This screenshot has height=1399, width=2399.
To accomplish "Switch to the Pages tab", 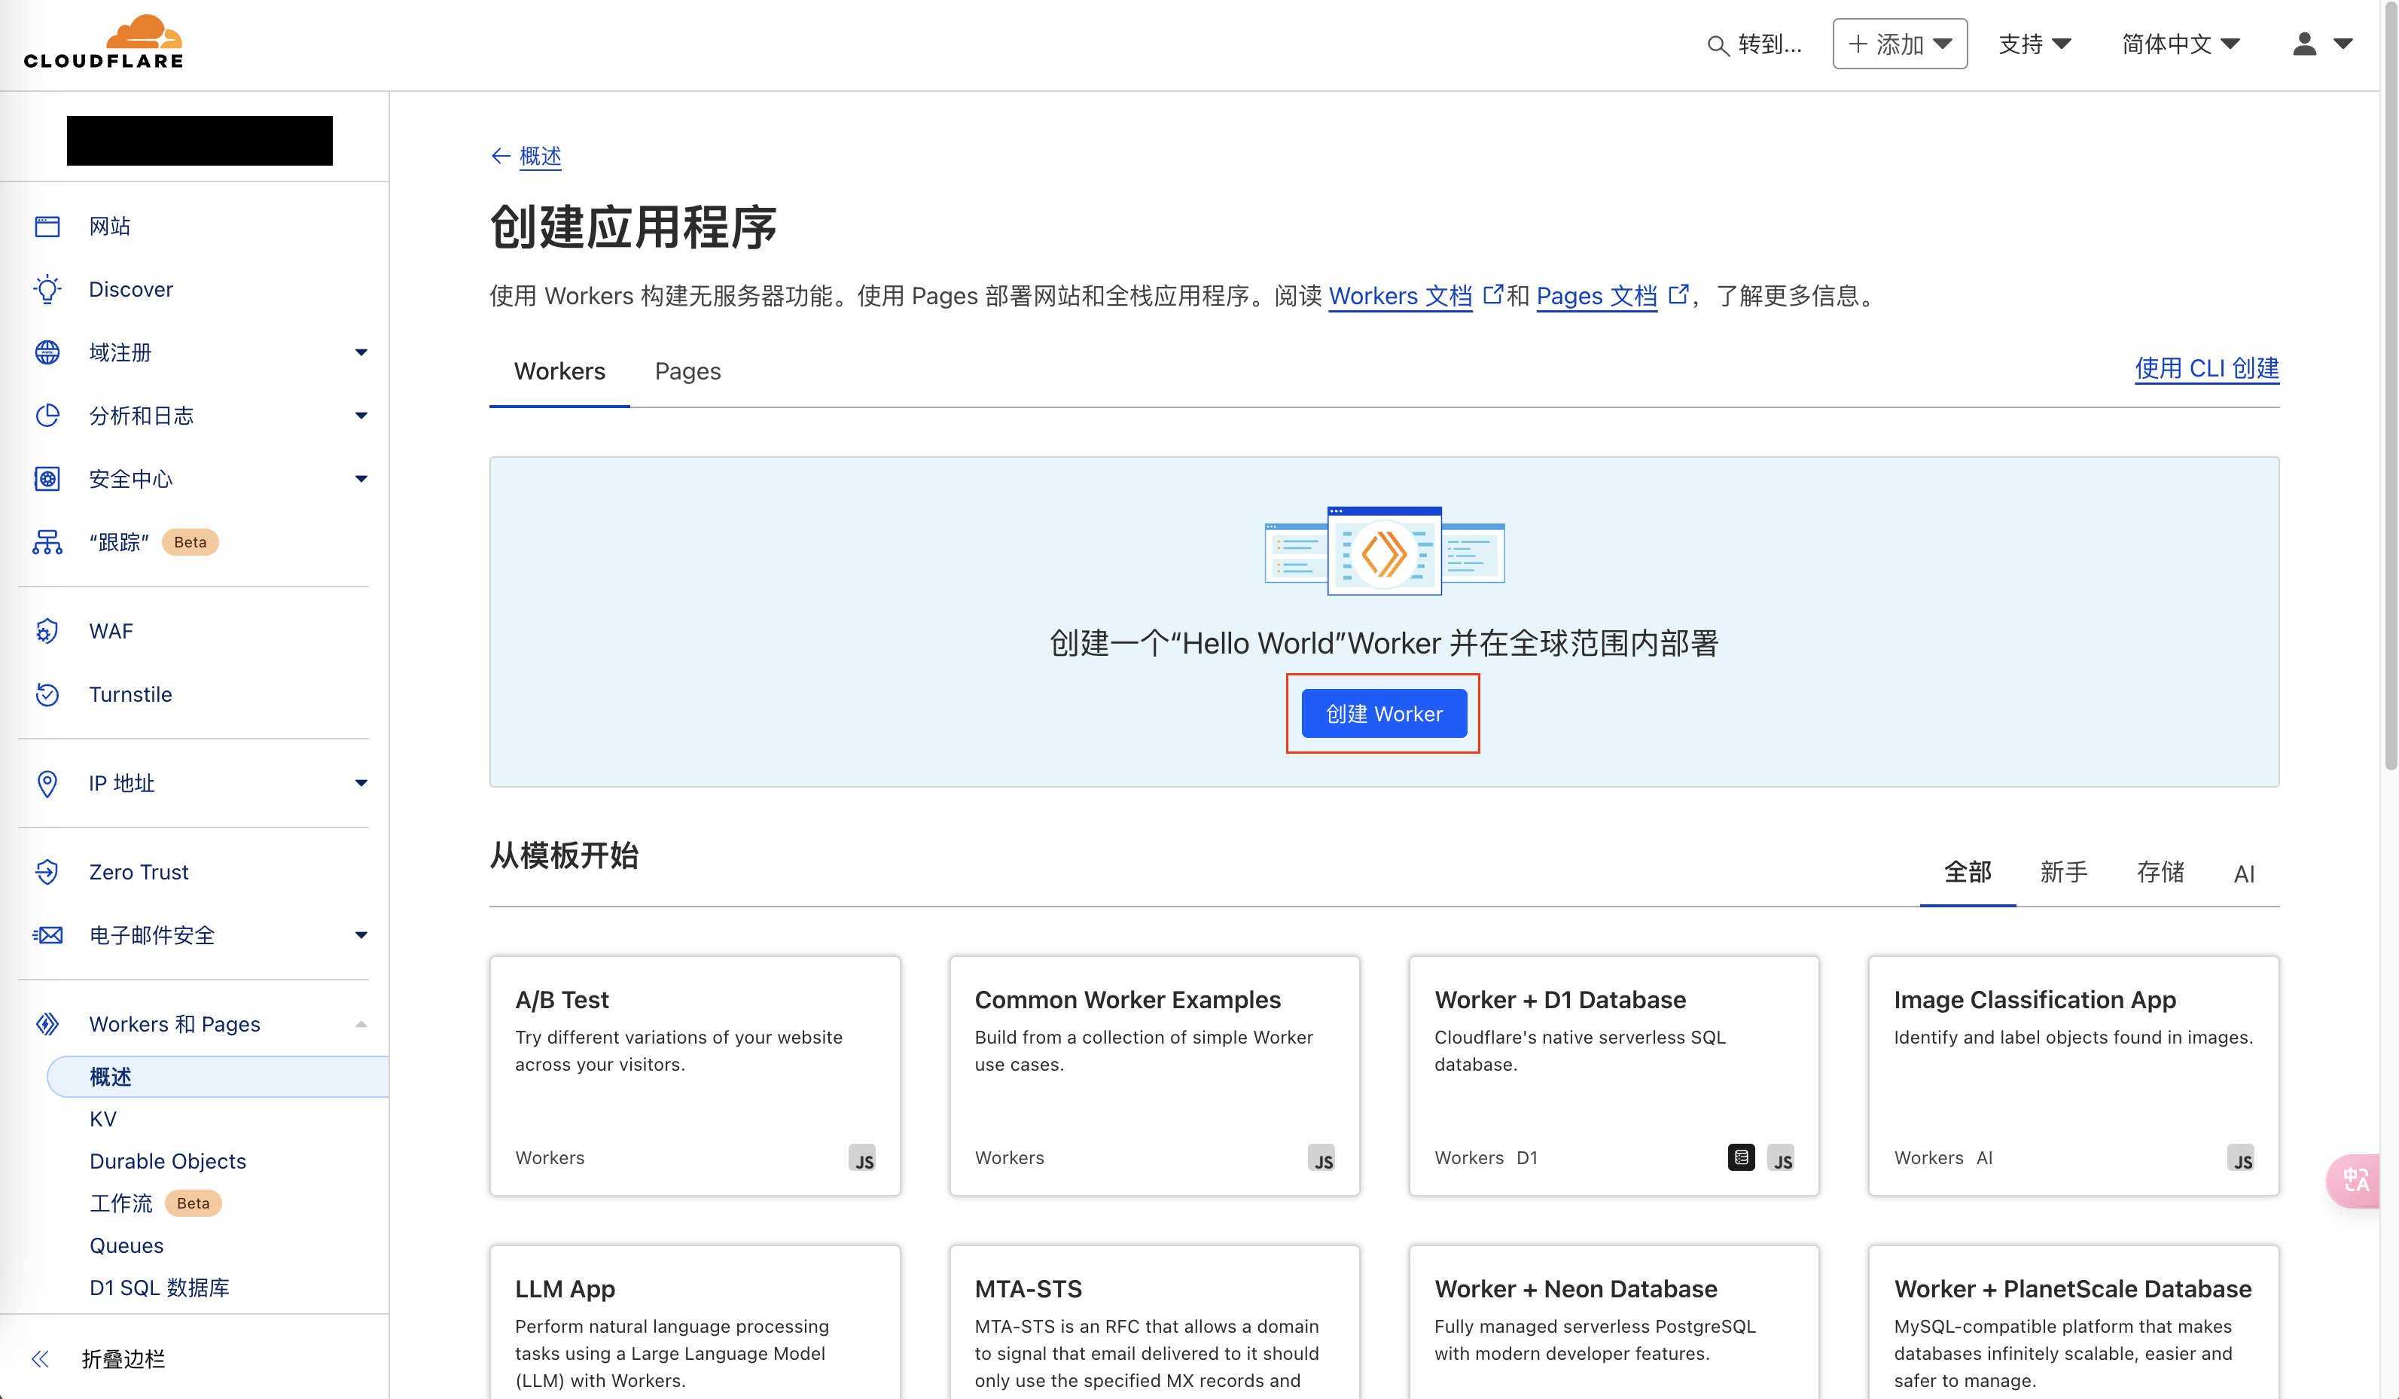I will [687, 371].
